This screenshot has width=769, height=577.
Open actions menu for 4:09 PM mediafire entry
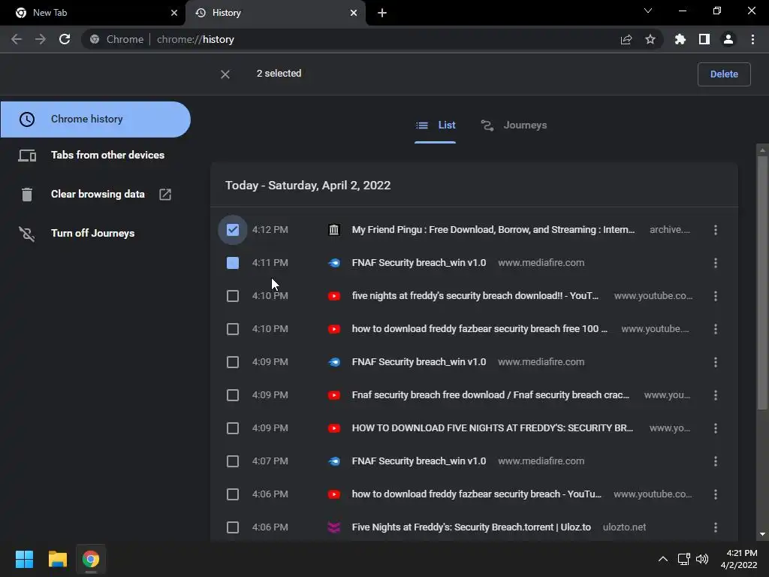pos(716,362)
